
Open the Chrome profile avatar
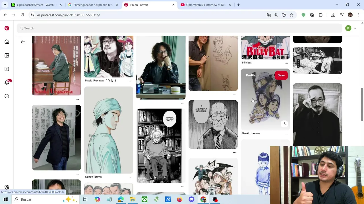(x=350, y=15)
